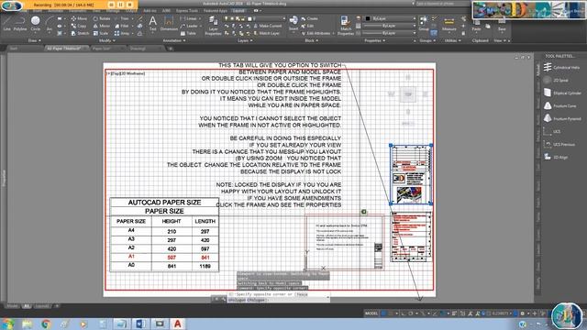Open the ByLayer linetype dropdown
The height and width of the screenshot is (330, 587).
click(389, 33)
